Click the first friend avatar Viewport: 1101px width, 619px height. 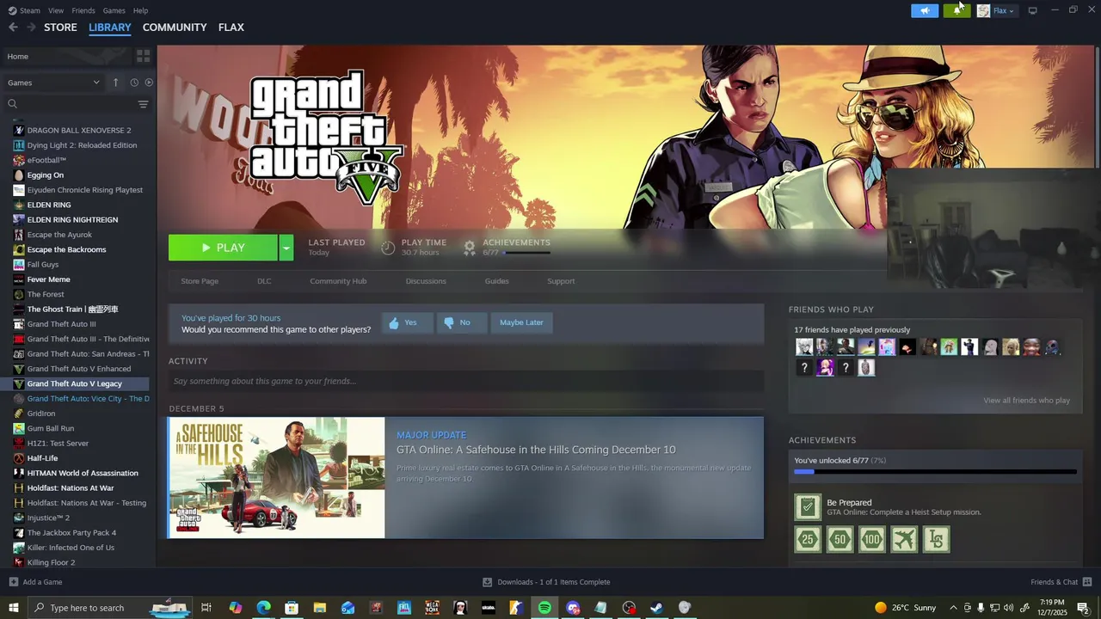click(x=804, y=347)
